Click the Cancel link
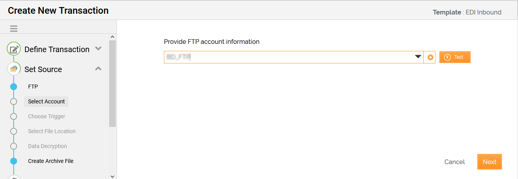 [x=454, y=162]
